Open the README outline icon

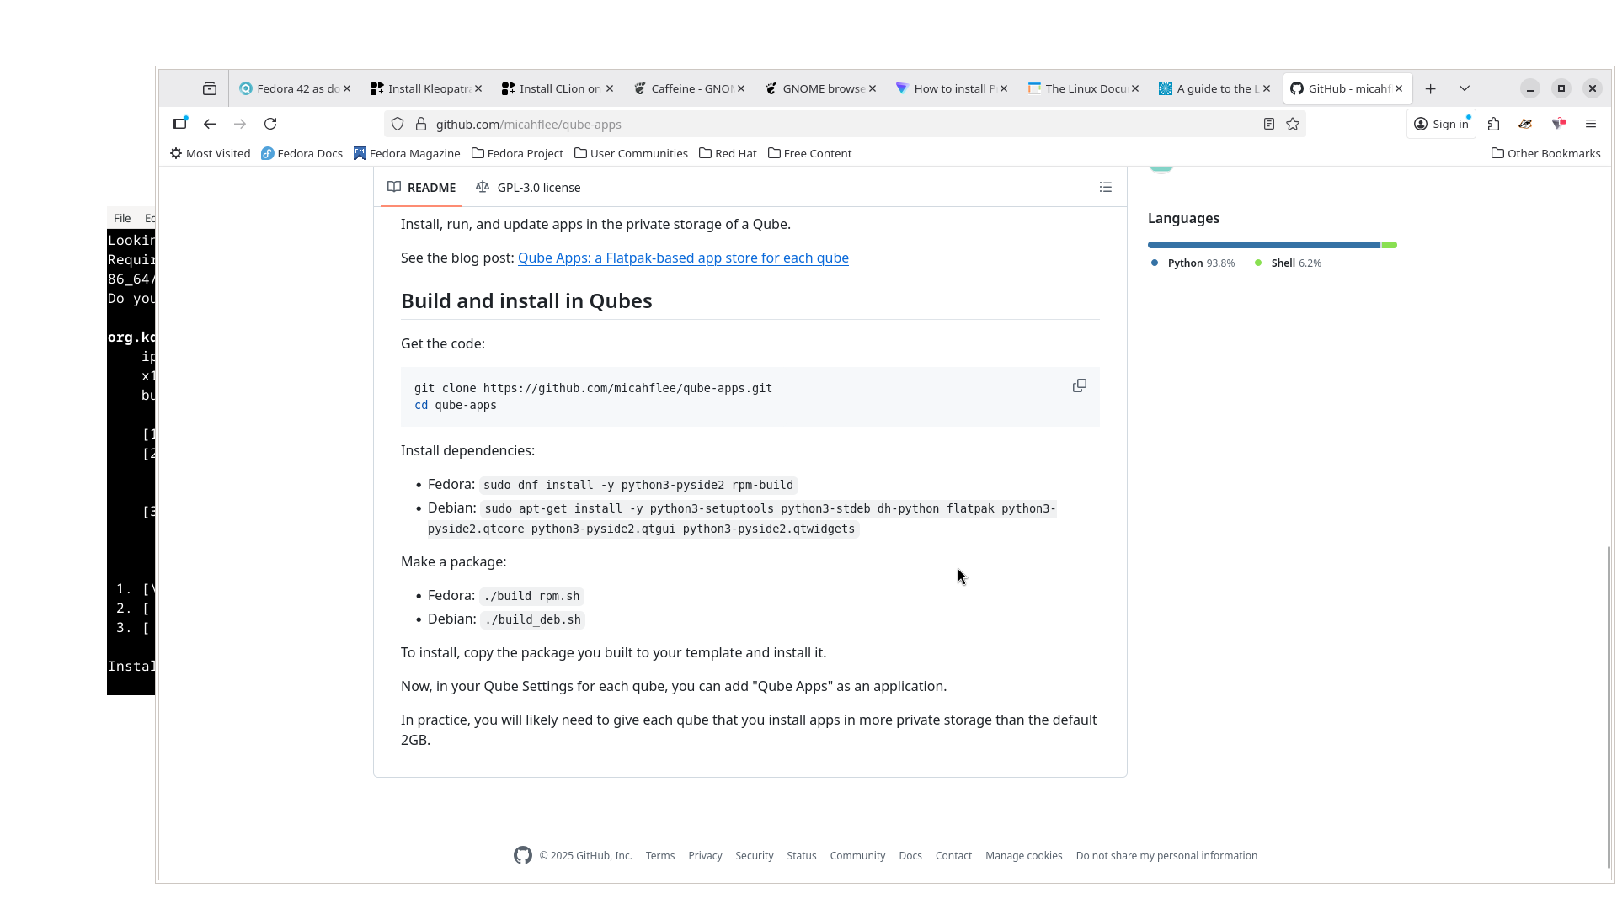(x=1105, y=187)
